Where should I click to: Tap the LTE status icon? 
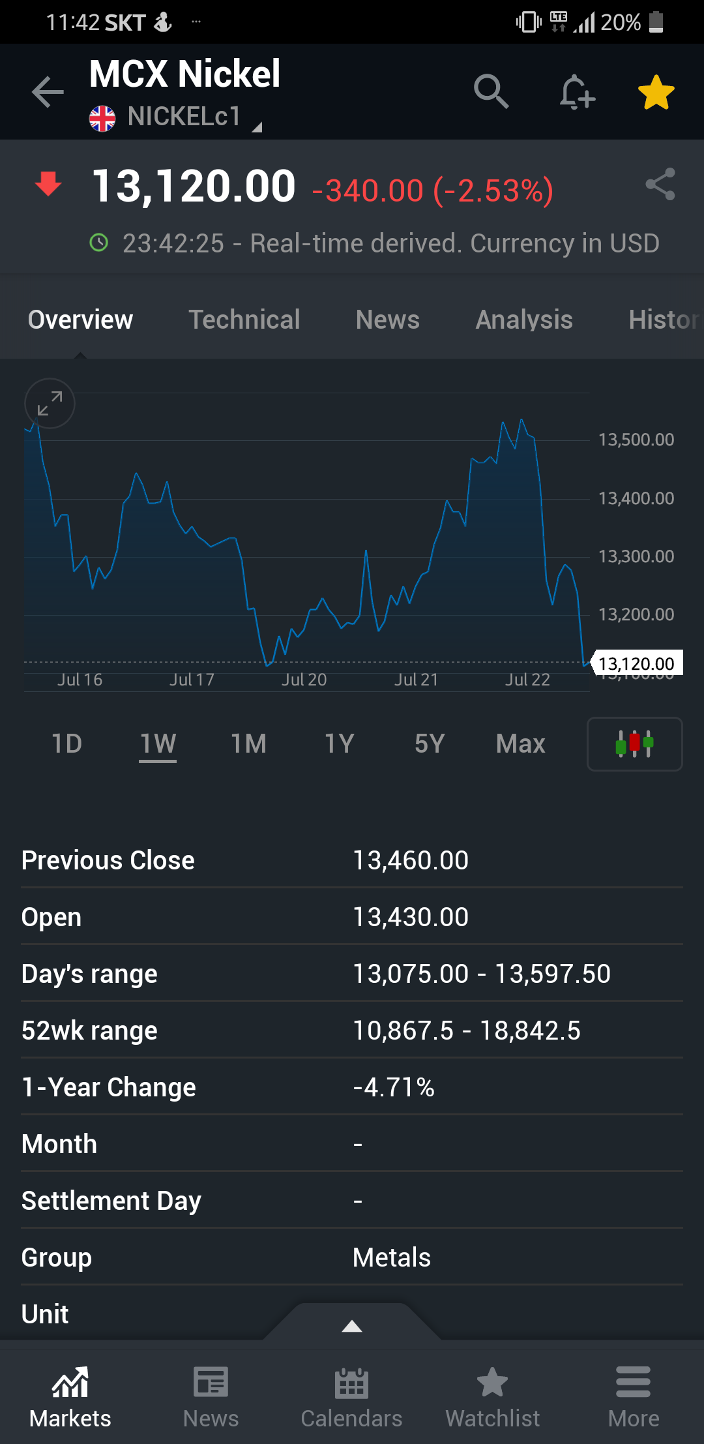(559, 22)
